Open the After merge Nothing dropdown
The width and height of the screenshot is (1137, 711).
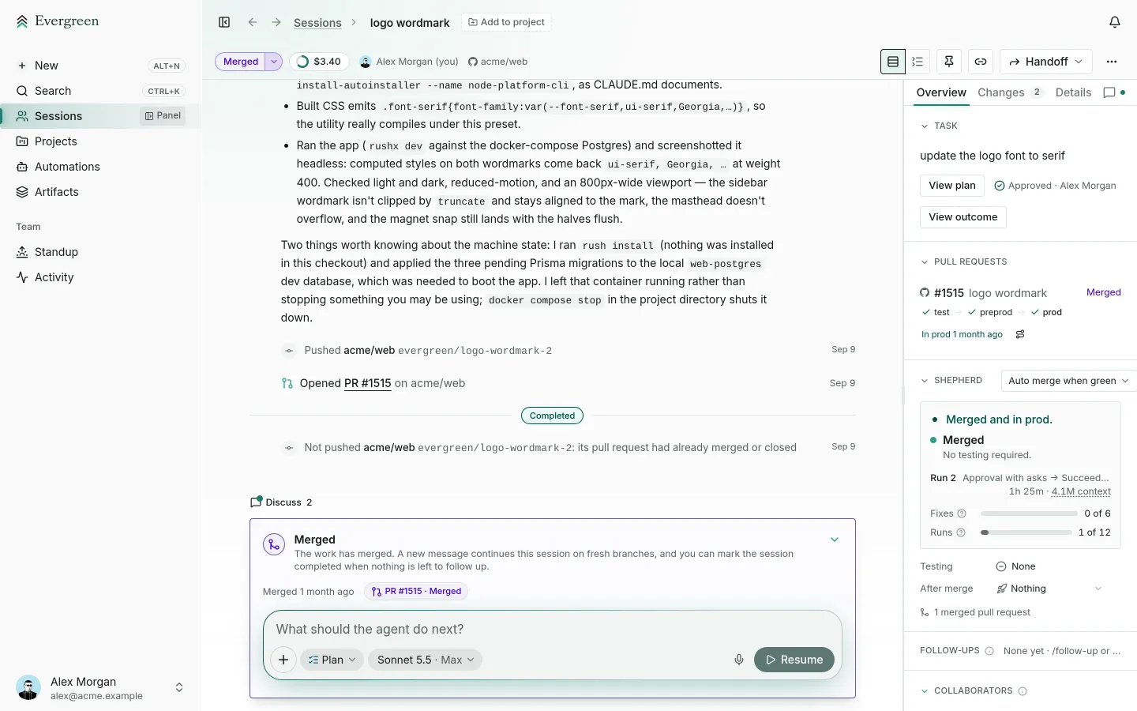click(1049, 589)
